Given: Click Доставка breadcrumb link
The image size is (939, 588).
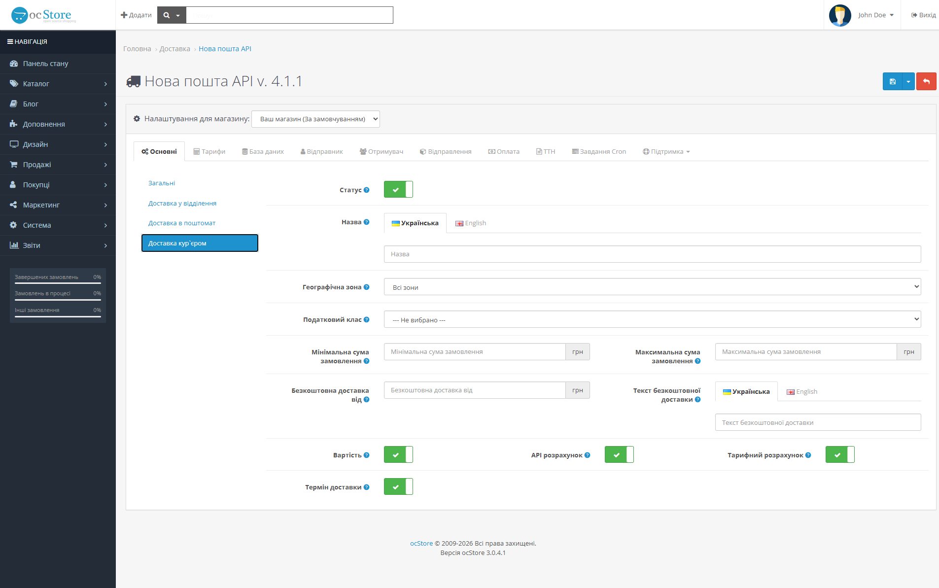Looking at the screenshot, I should coord(174,49).
